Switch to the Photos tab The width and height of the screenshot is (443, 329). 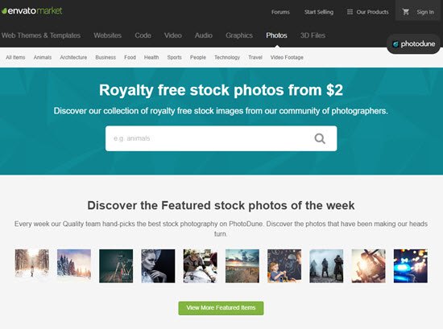tap(276, 35)
